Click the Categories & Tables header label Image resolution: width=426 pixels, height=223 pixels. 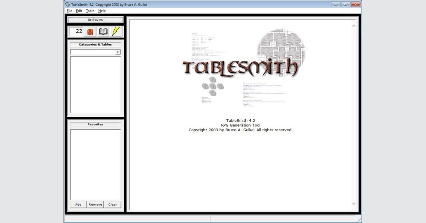[x=95, y=44]
